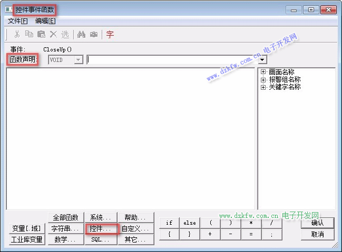Open the 编辑[E] menu
This screenshot has height=252, width=342.
pyautogui.click(x=45, y=21)
